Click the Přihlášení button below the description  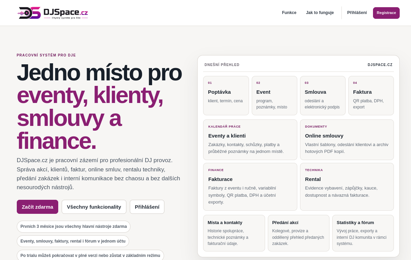pos(147,207)
